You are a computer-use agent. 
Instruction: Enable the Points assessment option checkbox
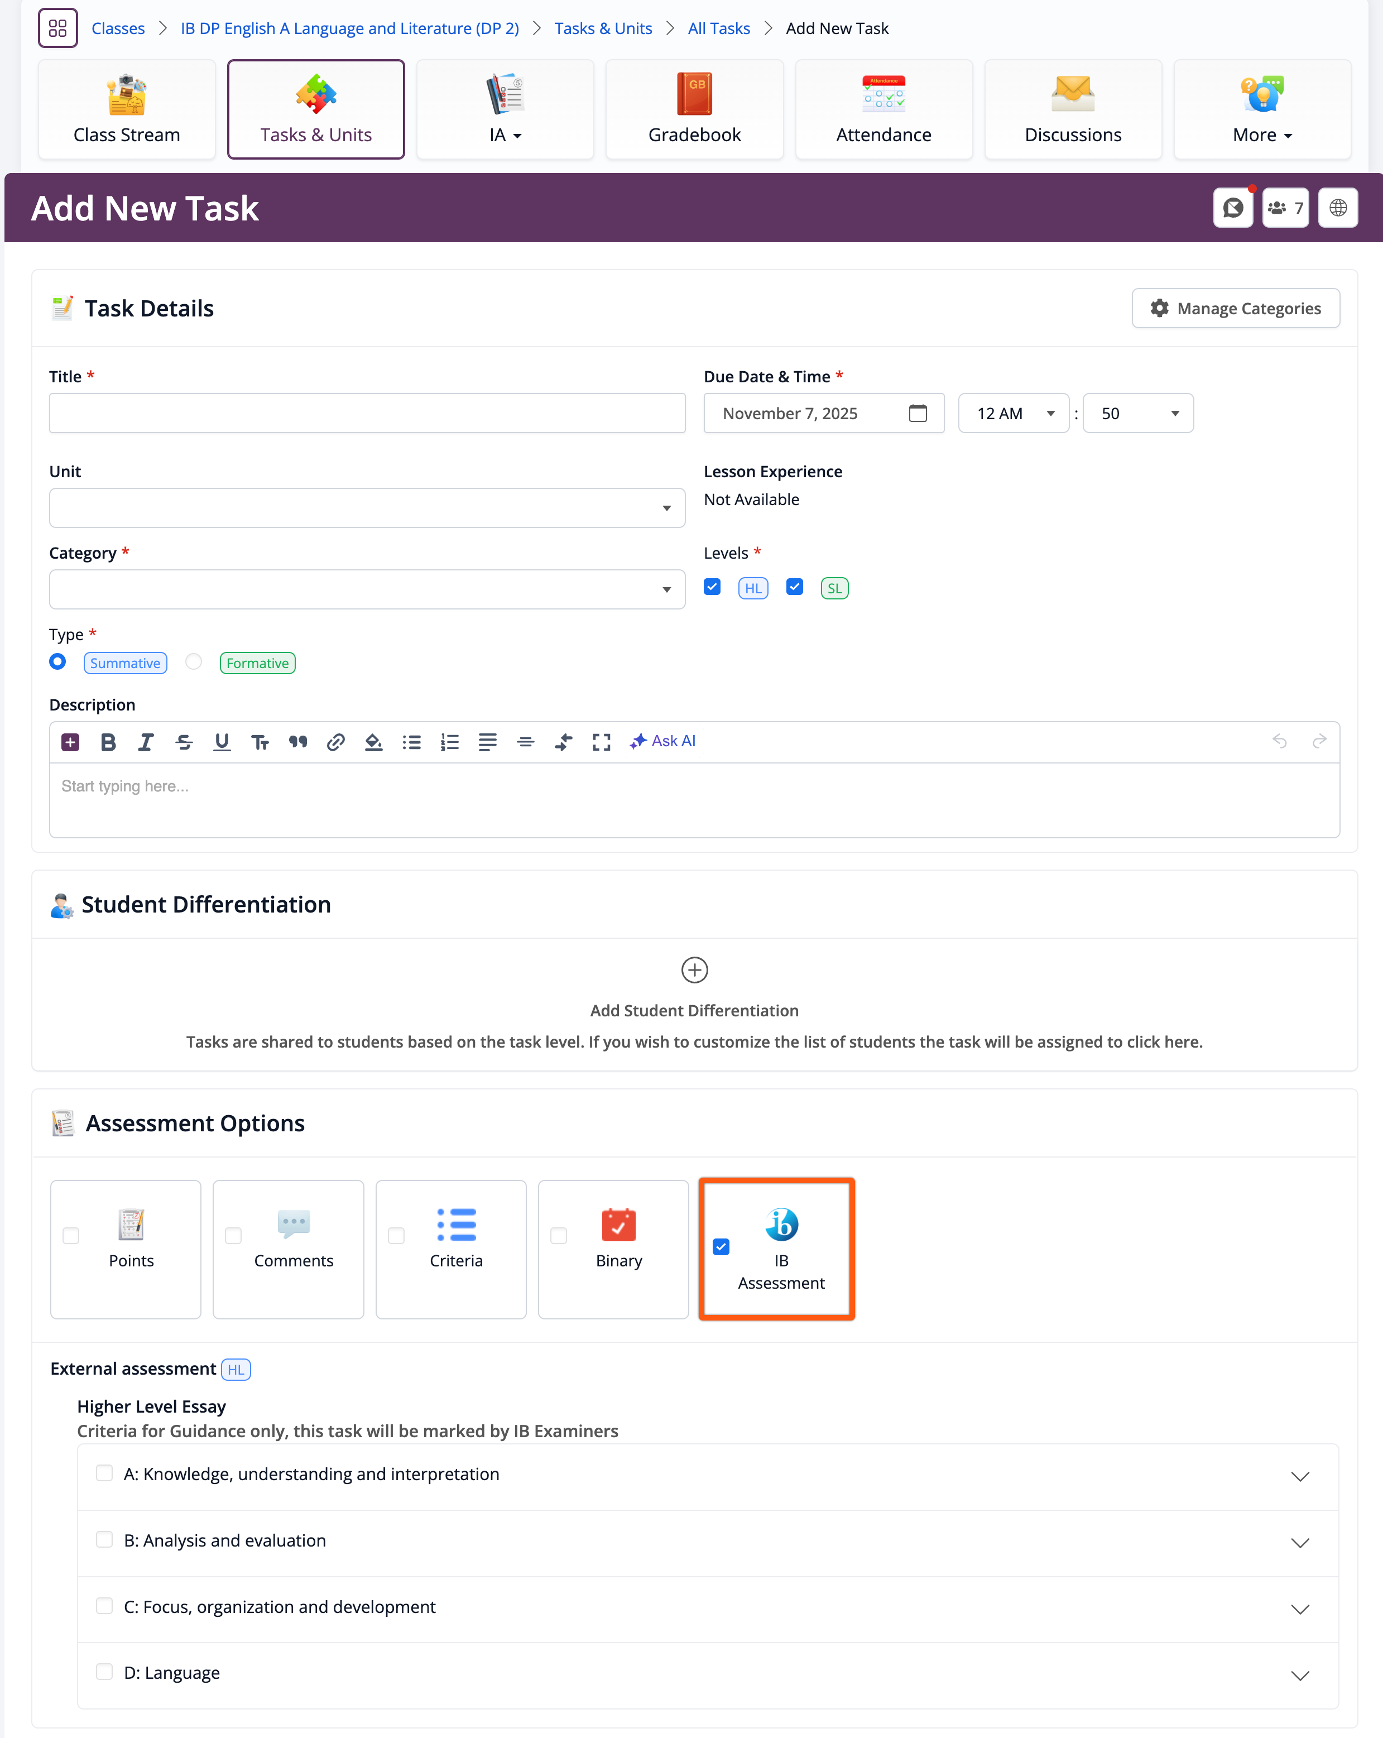[x=71, y=1235]
